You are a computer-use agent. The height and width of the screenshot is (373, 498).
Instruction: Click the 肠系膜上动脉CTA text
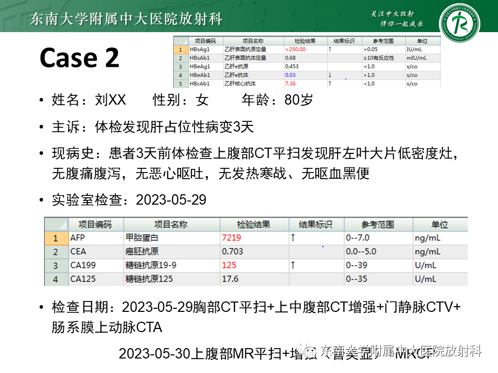(107, 327)
